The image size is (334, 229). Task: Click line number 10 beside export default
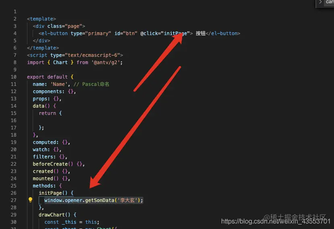point(13,77)
